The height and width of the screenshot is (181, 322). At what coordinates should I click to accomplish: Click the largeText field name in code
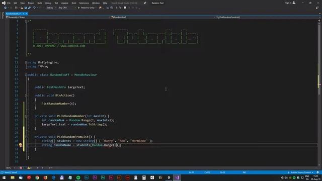click(x=75, y=87)
